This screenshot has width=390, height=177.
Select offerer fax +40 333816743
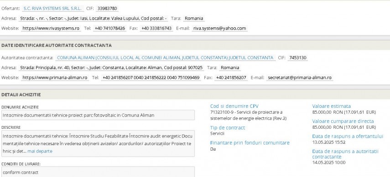(156, 28)
